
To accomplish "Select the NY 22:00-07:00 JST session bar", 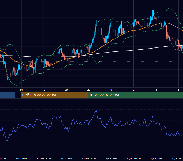I will click(x=135, y=95).
